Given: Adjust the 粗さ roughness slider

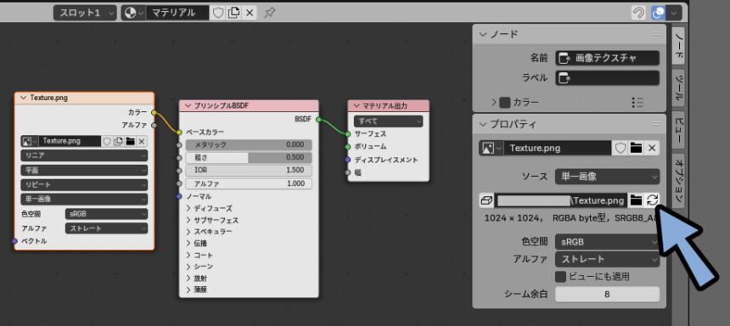Looking at the screenshot, I should tap(249, 157).
